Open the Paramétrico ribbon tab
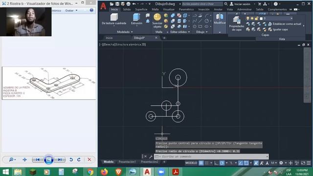Viewport: 313px width, 176px height. [x=186, y=9]
